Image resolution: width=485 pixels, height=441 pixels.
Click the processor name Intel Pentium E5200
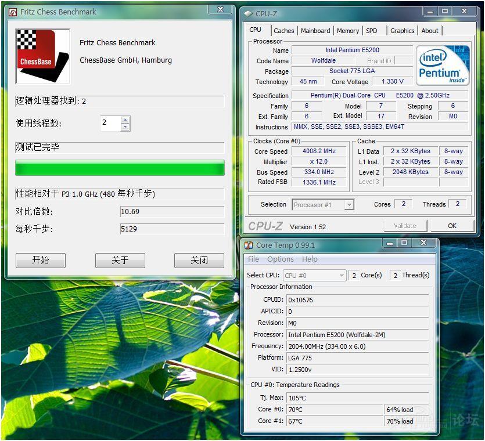pos(353,50)
